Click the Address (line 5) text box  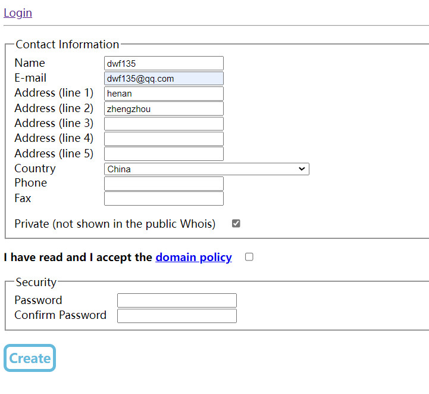point(164,154)
